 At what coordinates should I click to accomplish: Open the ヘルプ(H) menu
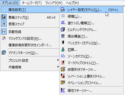72,3
